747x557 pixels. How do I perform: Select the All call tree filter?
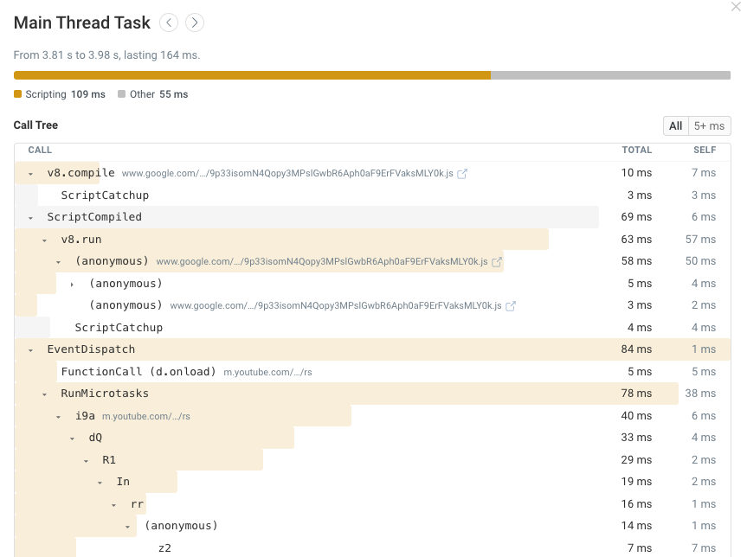[675, 126]
